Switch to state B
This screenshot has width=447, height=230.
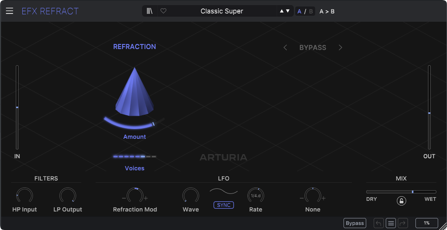tap(311, 12)
